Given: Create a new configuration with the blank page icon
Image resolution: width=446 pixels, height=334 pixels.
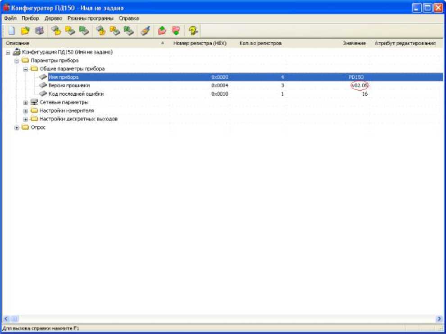Looking at the screenshot, I should 12,31.
